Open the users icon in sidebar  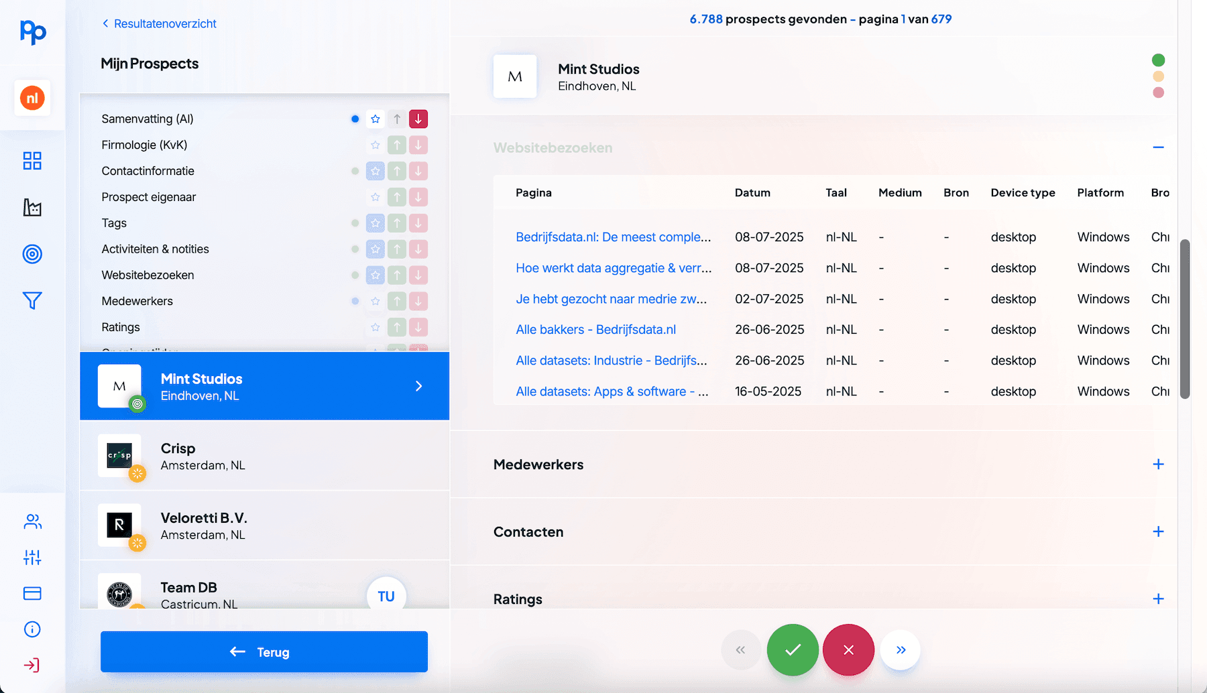[x=32, y=521]
